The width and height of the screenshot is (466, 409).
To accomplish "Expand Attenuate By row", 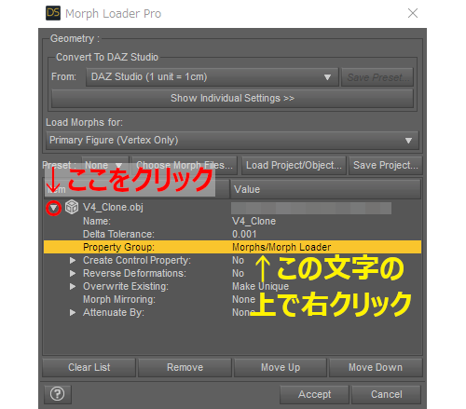I will pyautogui.click(x=73, y=312).
